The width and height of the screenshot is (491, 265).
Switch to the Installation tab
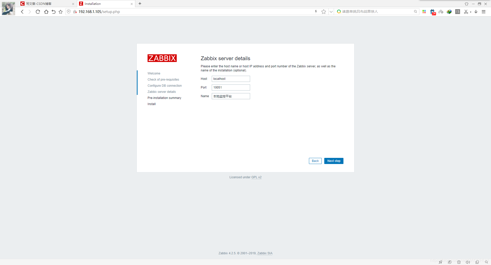[x=106, y=4]
